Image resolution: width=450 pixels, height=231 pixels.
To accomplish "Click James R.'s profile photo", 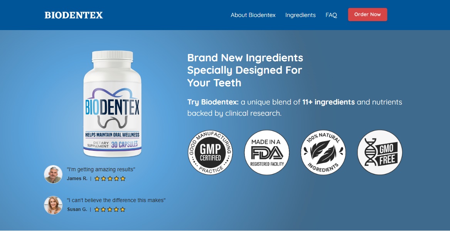I will 53,174.
